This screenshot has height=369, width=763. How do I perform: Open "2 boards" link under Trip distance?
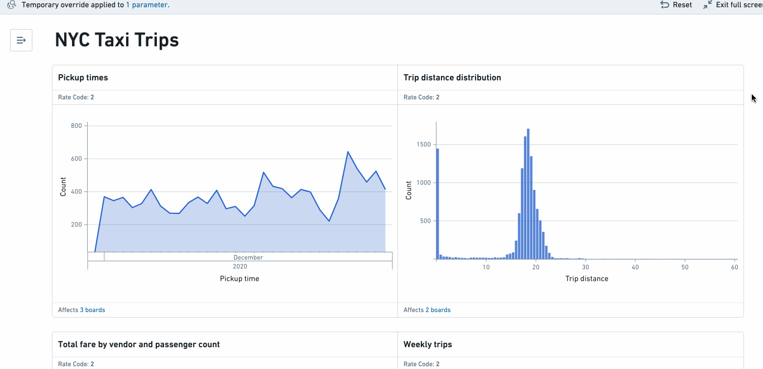[438, 310]
